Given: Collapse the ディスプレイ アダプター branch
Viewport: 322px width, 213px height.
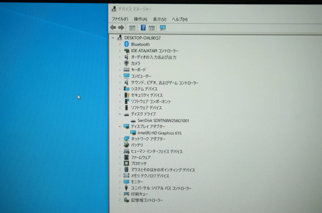Looking at the screenshot, I should tap(120, 126).
